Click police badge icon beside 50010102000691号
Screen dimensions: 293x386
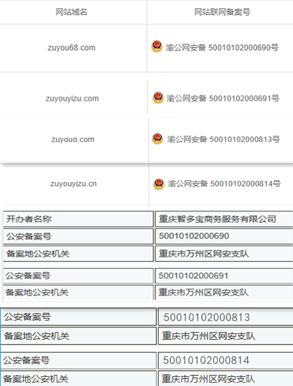[x=158, y=98]
